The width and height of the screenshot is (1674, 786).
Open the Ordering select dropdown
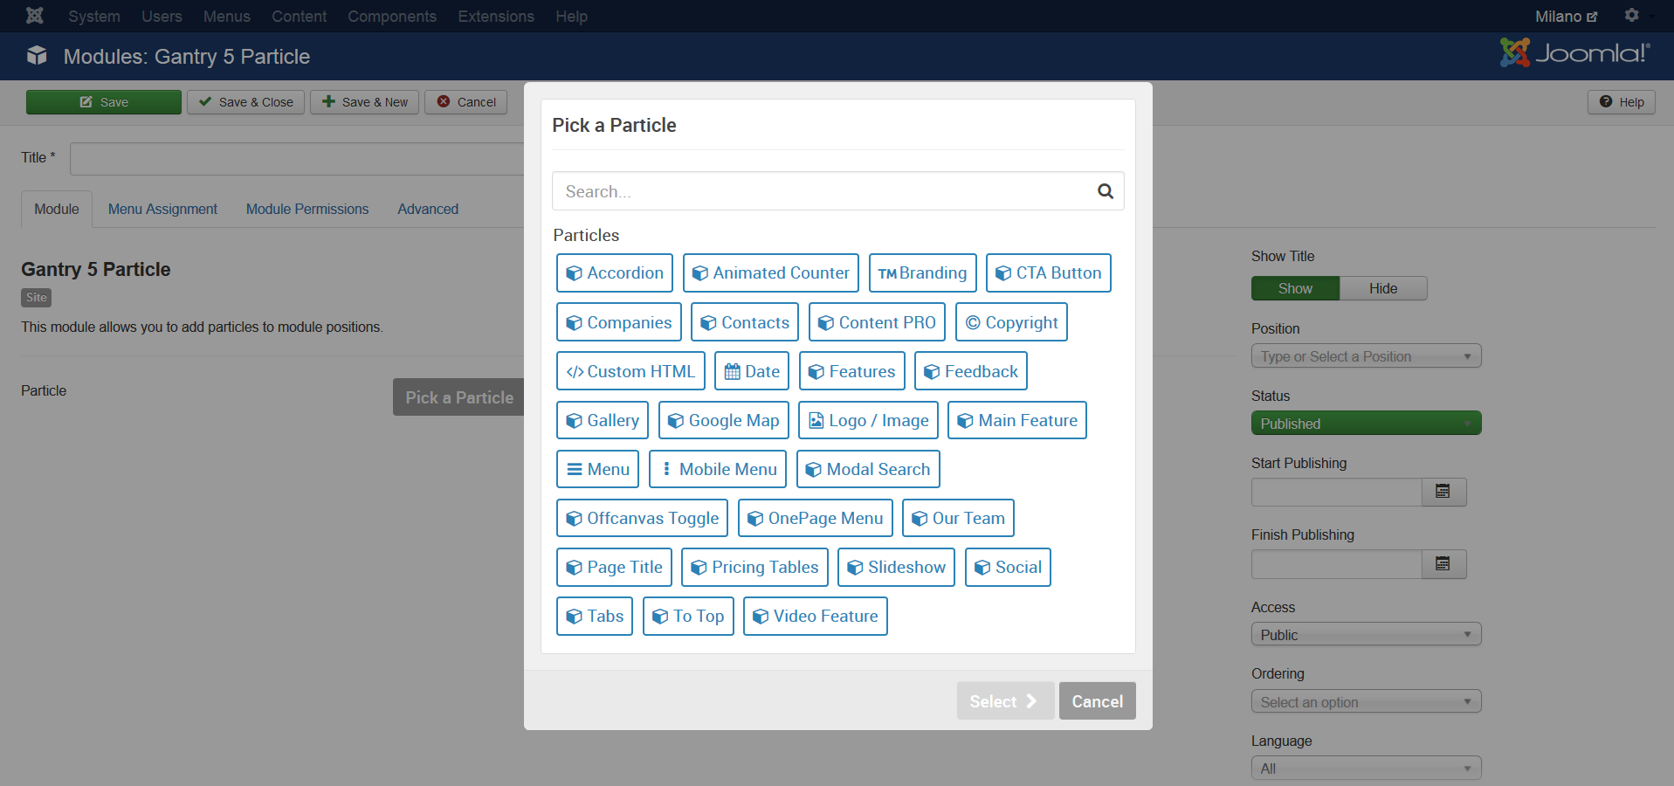pyautogui.click(x=1365, y=702)
